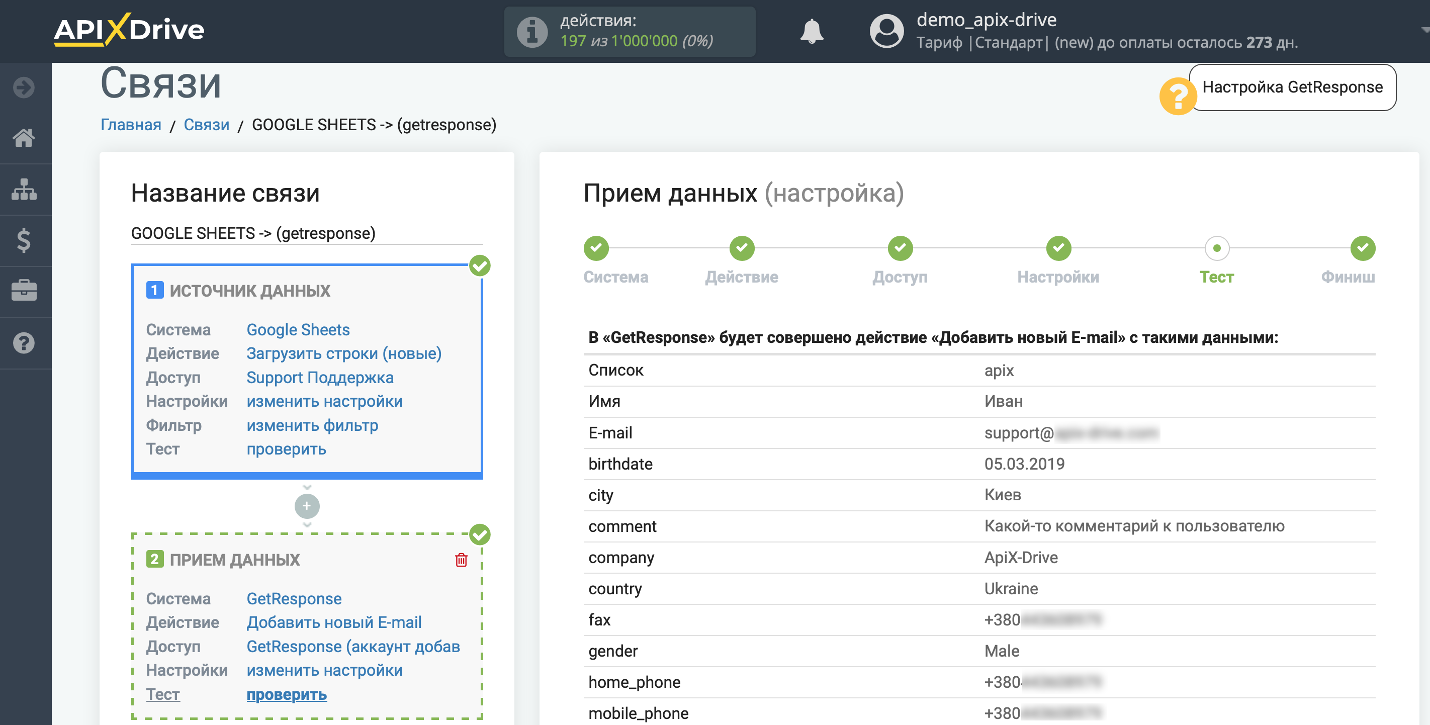
Task: Add a step with the plus circle
Action: (x=307, y=506)
